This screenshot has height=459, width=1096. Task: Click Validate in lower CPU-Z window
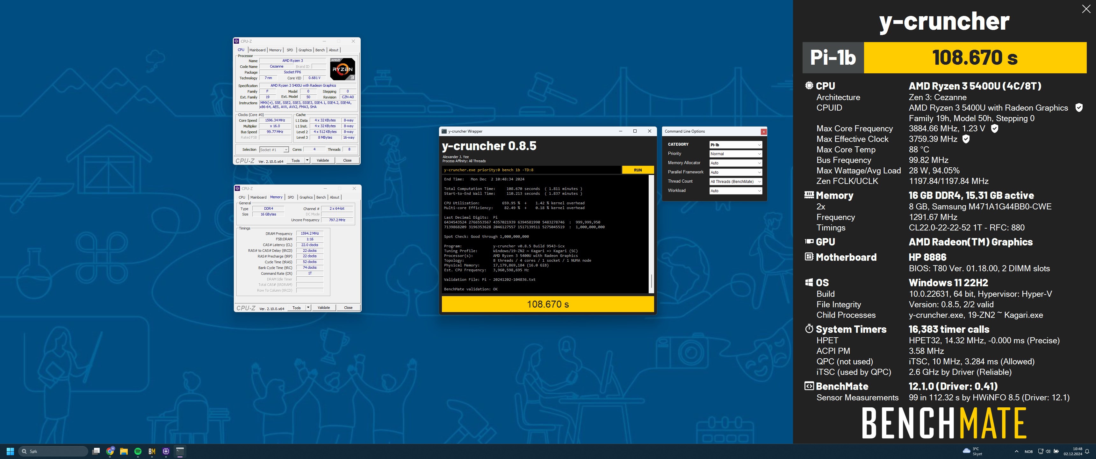pyautogui.click(x=324, y=308)
